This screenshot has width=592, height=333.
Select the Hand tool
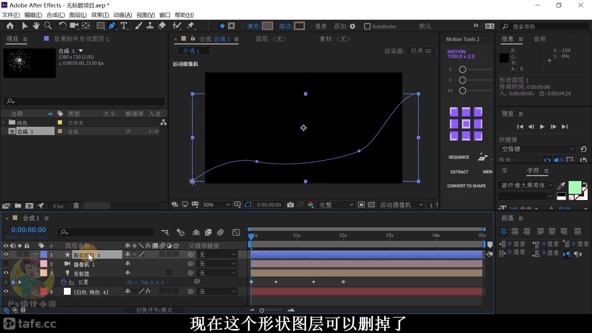pos(36,26)
